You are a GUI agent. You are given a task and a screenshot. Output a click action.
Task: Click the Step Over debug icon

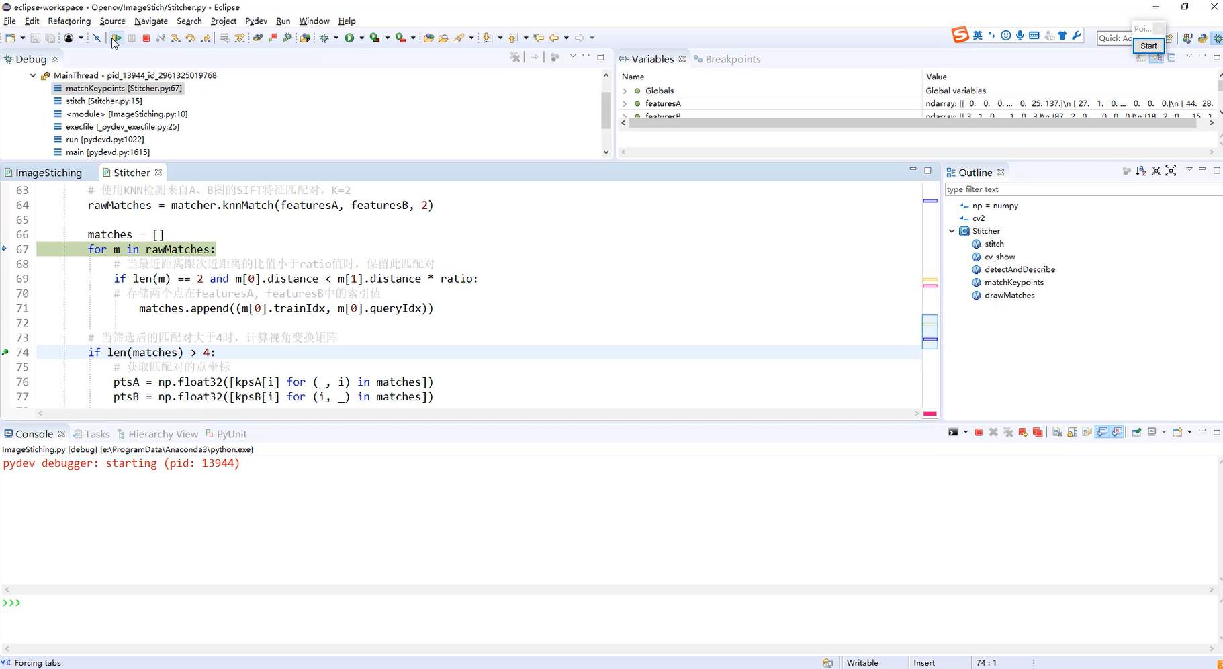coord(190,38)
